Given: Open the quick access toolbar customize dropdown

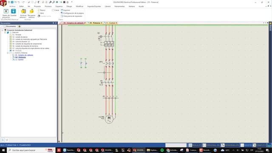Looking at the screenshot, I should click(72, 2).
